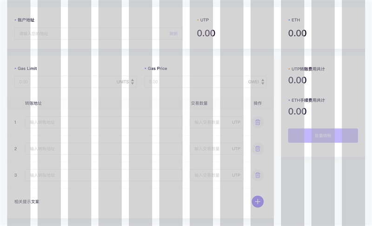Focus the Gas Price input field
This screenshot has width=372, height=226.
coord(206,82)
